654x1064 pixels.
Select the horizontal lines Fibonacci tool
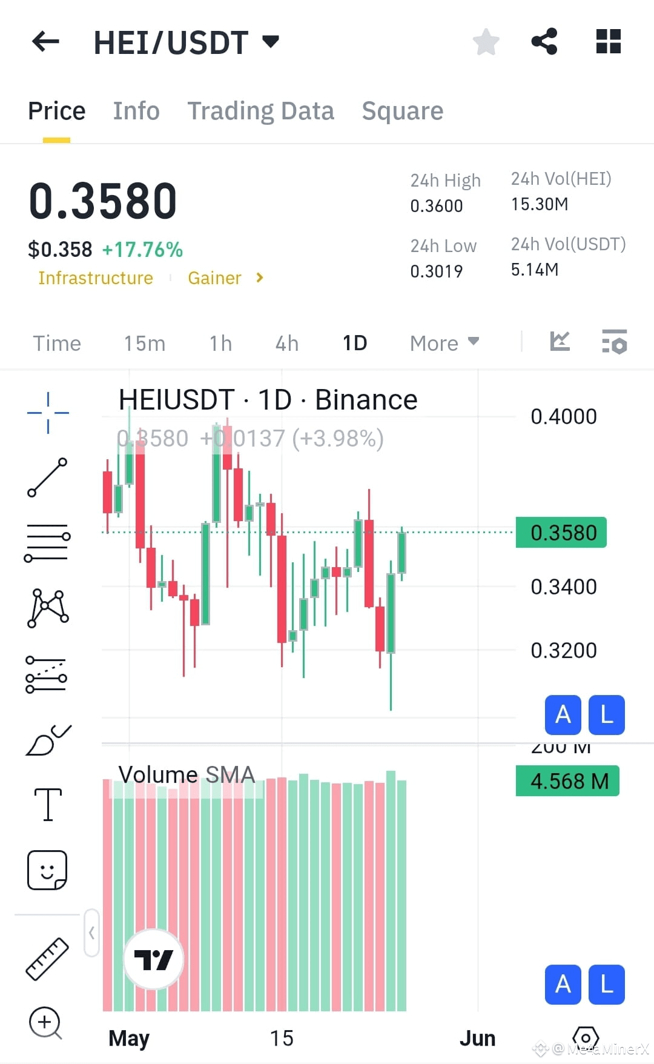point(47,543)
